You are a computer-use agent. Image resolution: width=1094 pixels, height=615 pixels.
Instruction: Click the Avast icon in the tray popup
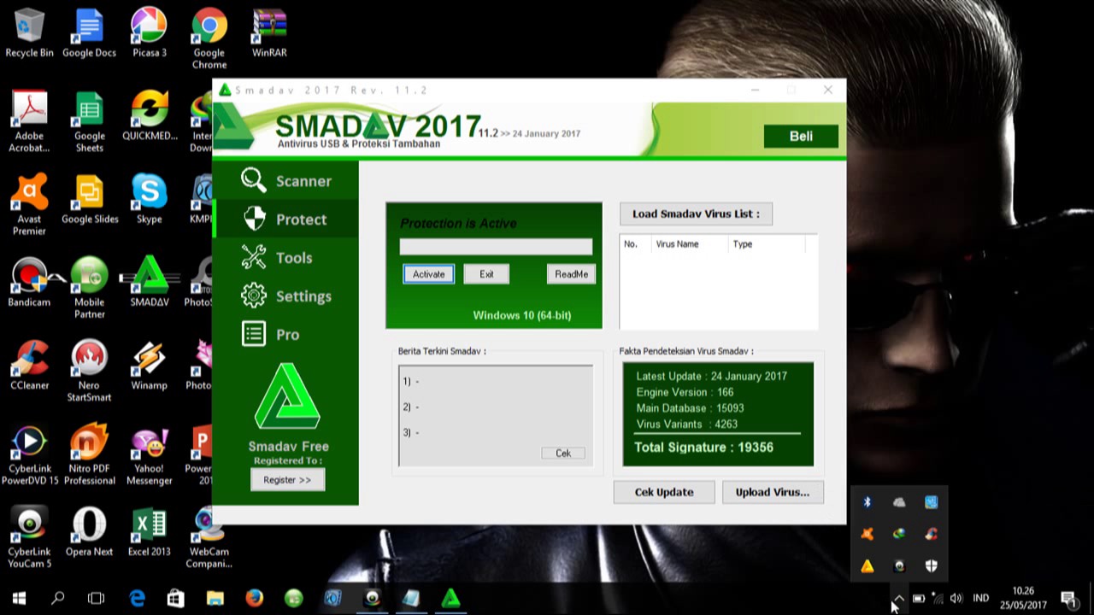pyautogui.click(x=867, y=534)
